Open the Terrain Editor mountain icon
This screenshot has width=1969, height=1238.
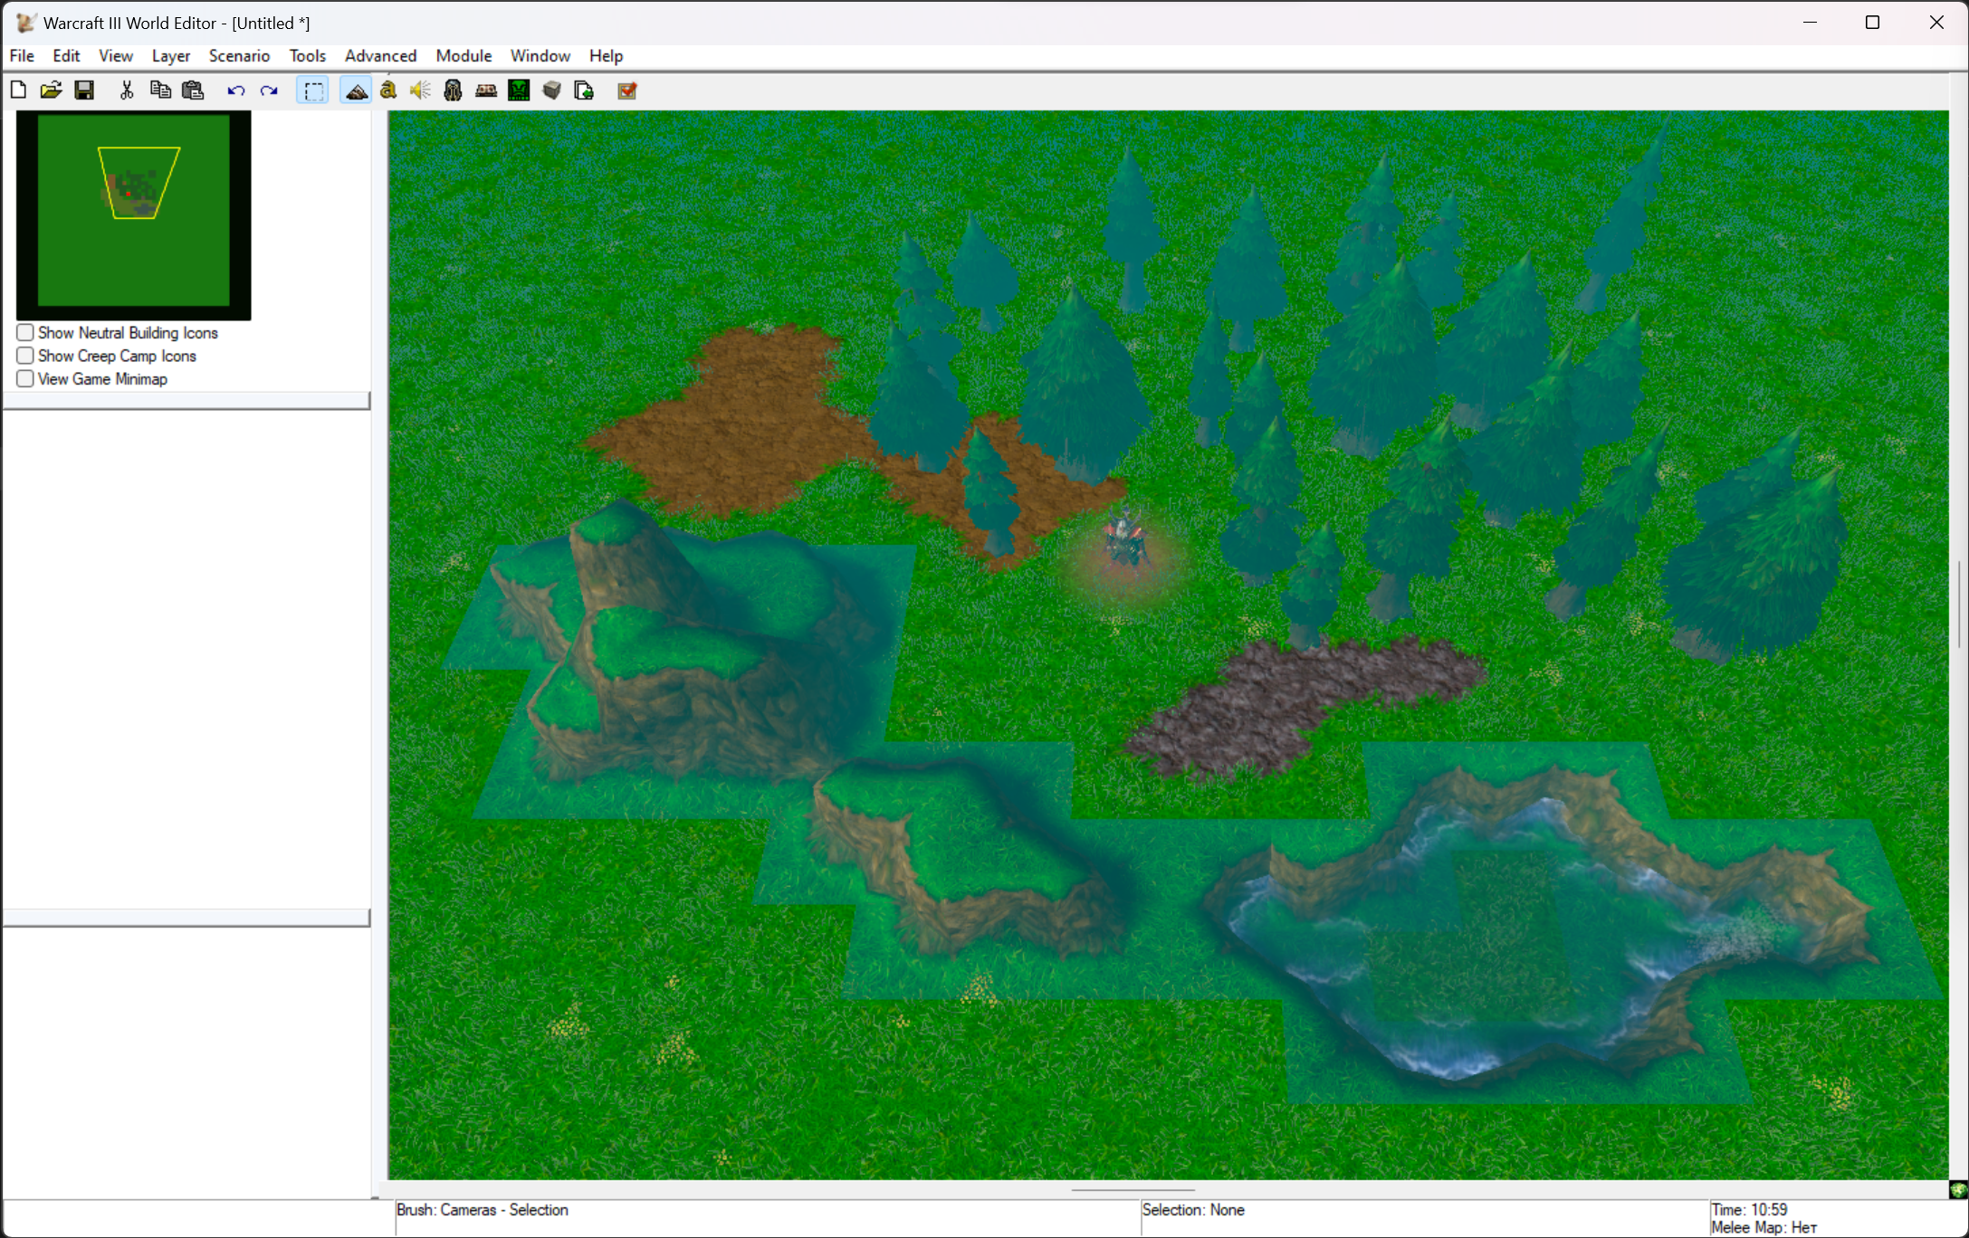[x=356, y=90]
